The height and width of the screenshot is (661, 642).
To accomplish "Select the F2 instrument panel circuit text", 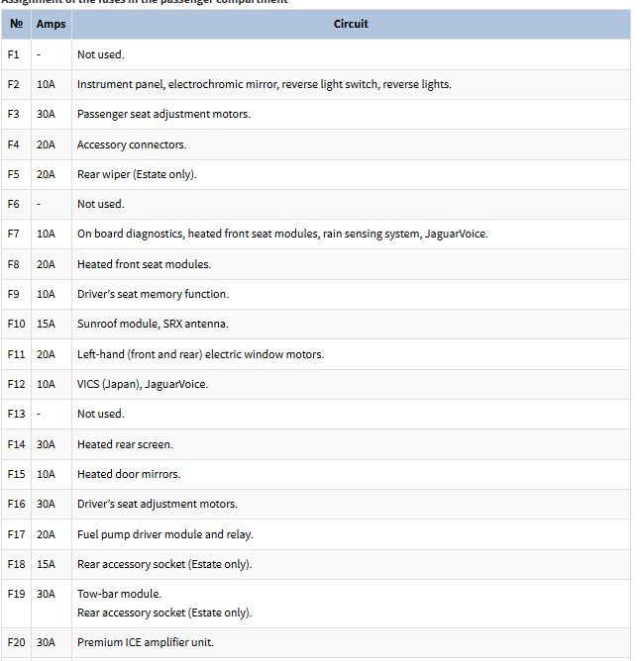I will coord(264,85).
